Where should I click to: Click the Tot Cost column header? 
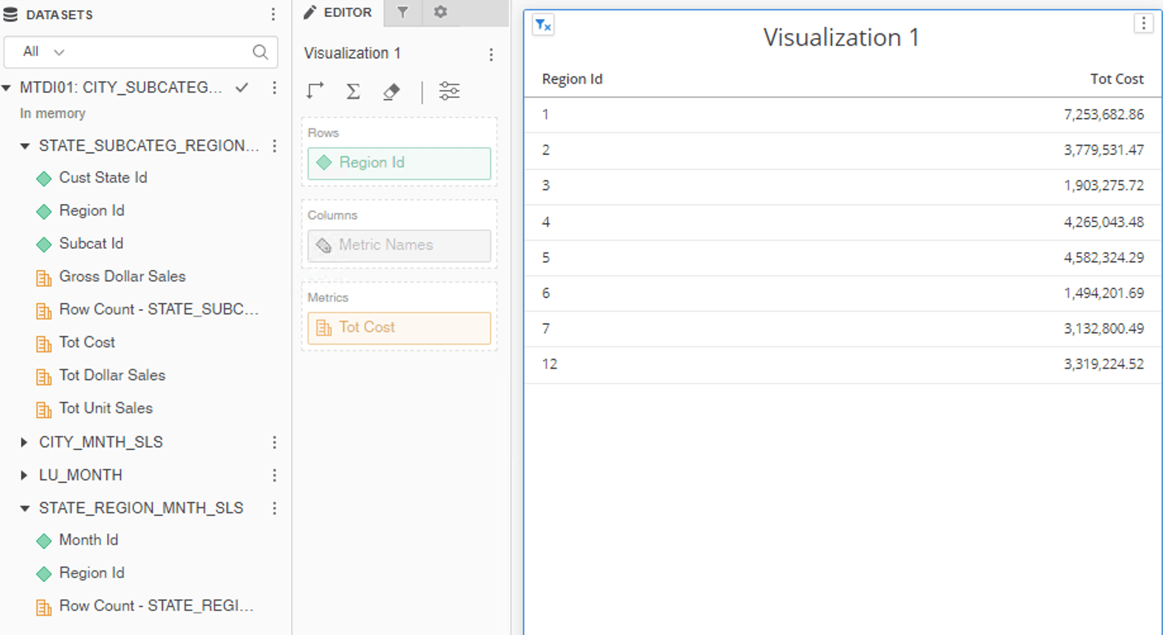[x=1117, y=79]
